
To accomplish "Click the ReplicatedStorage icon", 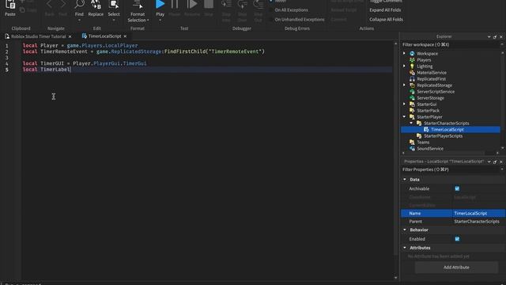I will [412, 85].
